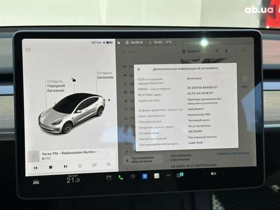
Task: Open the teal app icon beside the launcher
Action: tap(180, 175)
